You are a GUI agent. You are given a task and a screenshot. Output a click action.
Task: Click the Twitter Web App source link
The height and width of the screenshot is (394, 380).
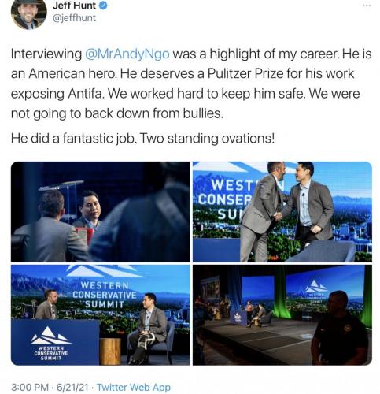coord(134,388)
